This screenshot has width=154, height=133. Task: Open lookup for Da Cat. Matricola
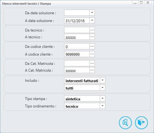(92, 63)
